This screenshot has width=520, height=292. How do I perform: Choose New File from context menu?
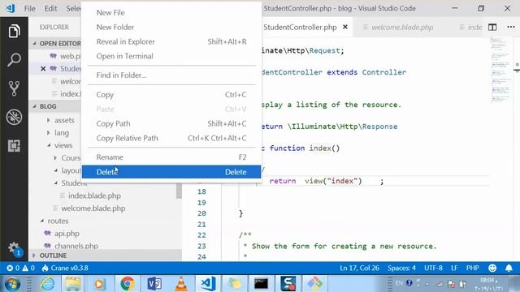click(x=171, y=13)
